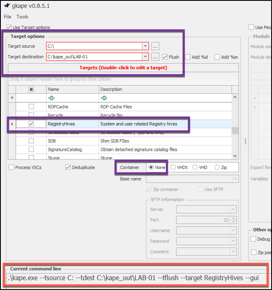This screenshot has height=290, width=272.
Task: Enable the Debug checkbox
Action: [x=253, y=239]
